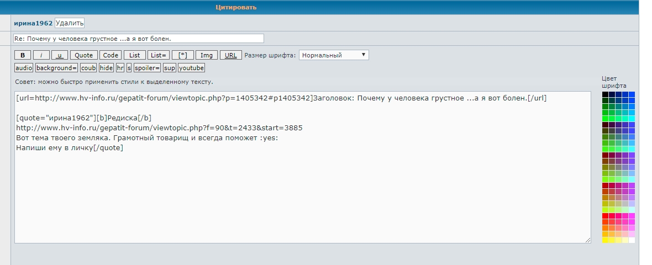Insert a Quote BBCode tag

[x=84, y=55]
